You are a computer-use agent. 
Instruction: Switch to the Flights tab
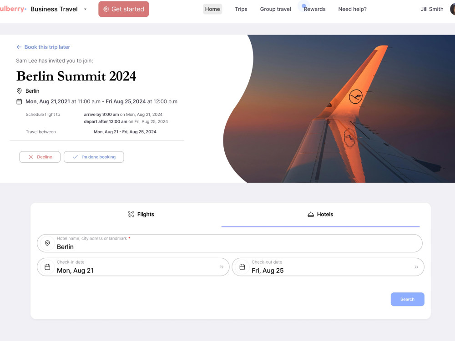point(141,215)
